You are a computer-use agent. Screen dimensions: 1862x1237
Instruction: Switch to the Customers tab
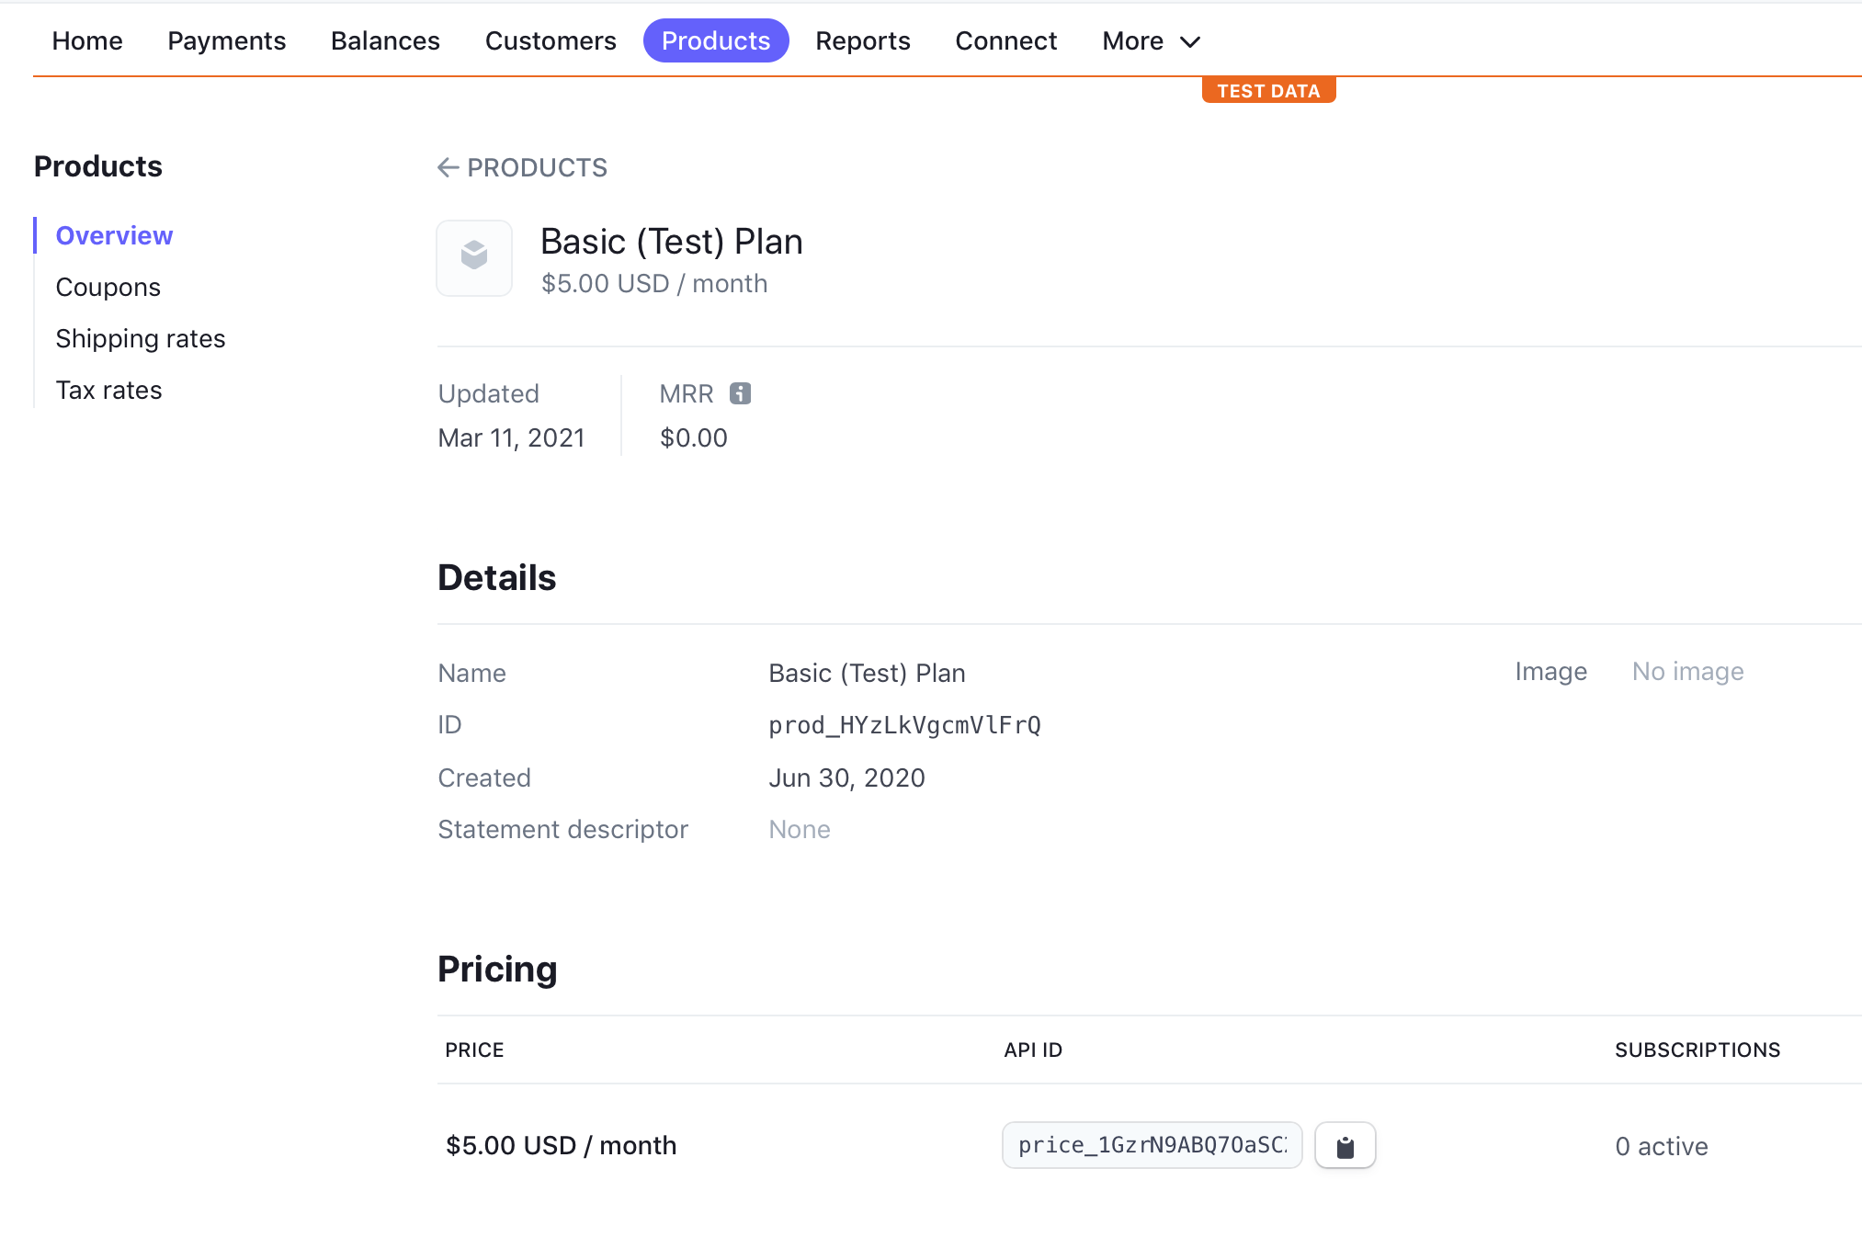[551, 41]
